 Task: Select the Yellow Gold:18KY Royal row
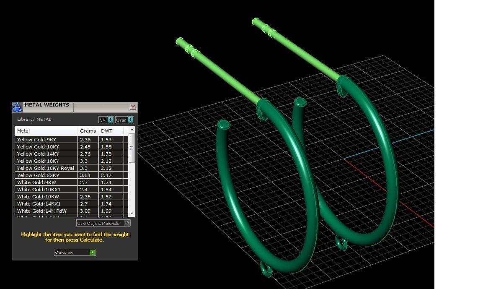point(71,168)
